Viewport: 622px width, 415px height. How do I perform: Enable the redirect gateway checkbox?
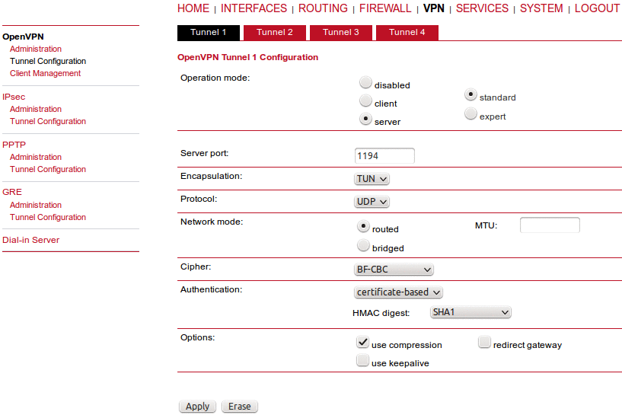click(x=484, y=342)
